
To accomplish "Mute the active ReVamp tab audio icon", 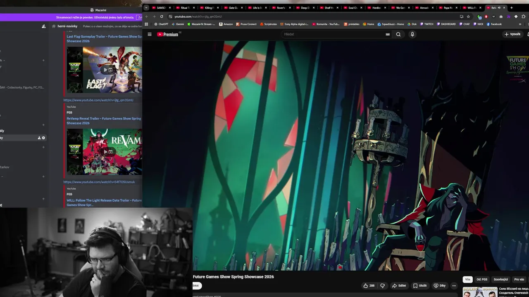I will [499, 7].
